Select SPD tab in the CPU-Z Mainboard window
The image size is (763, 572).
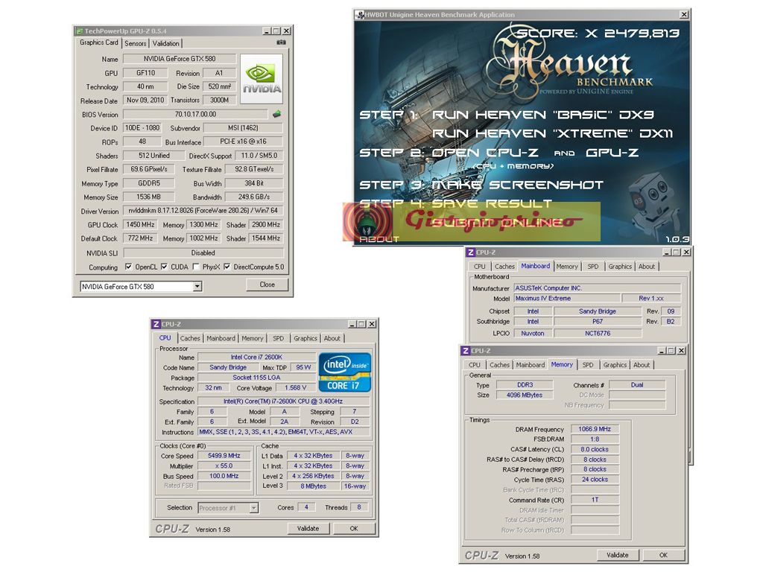(x=593, y=267)
